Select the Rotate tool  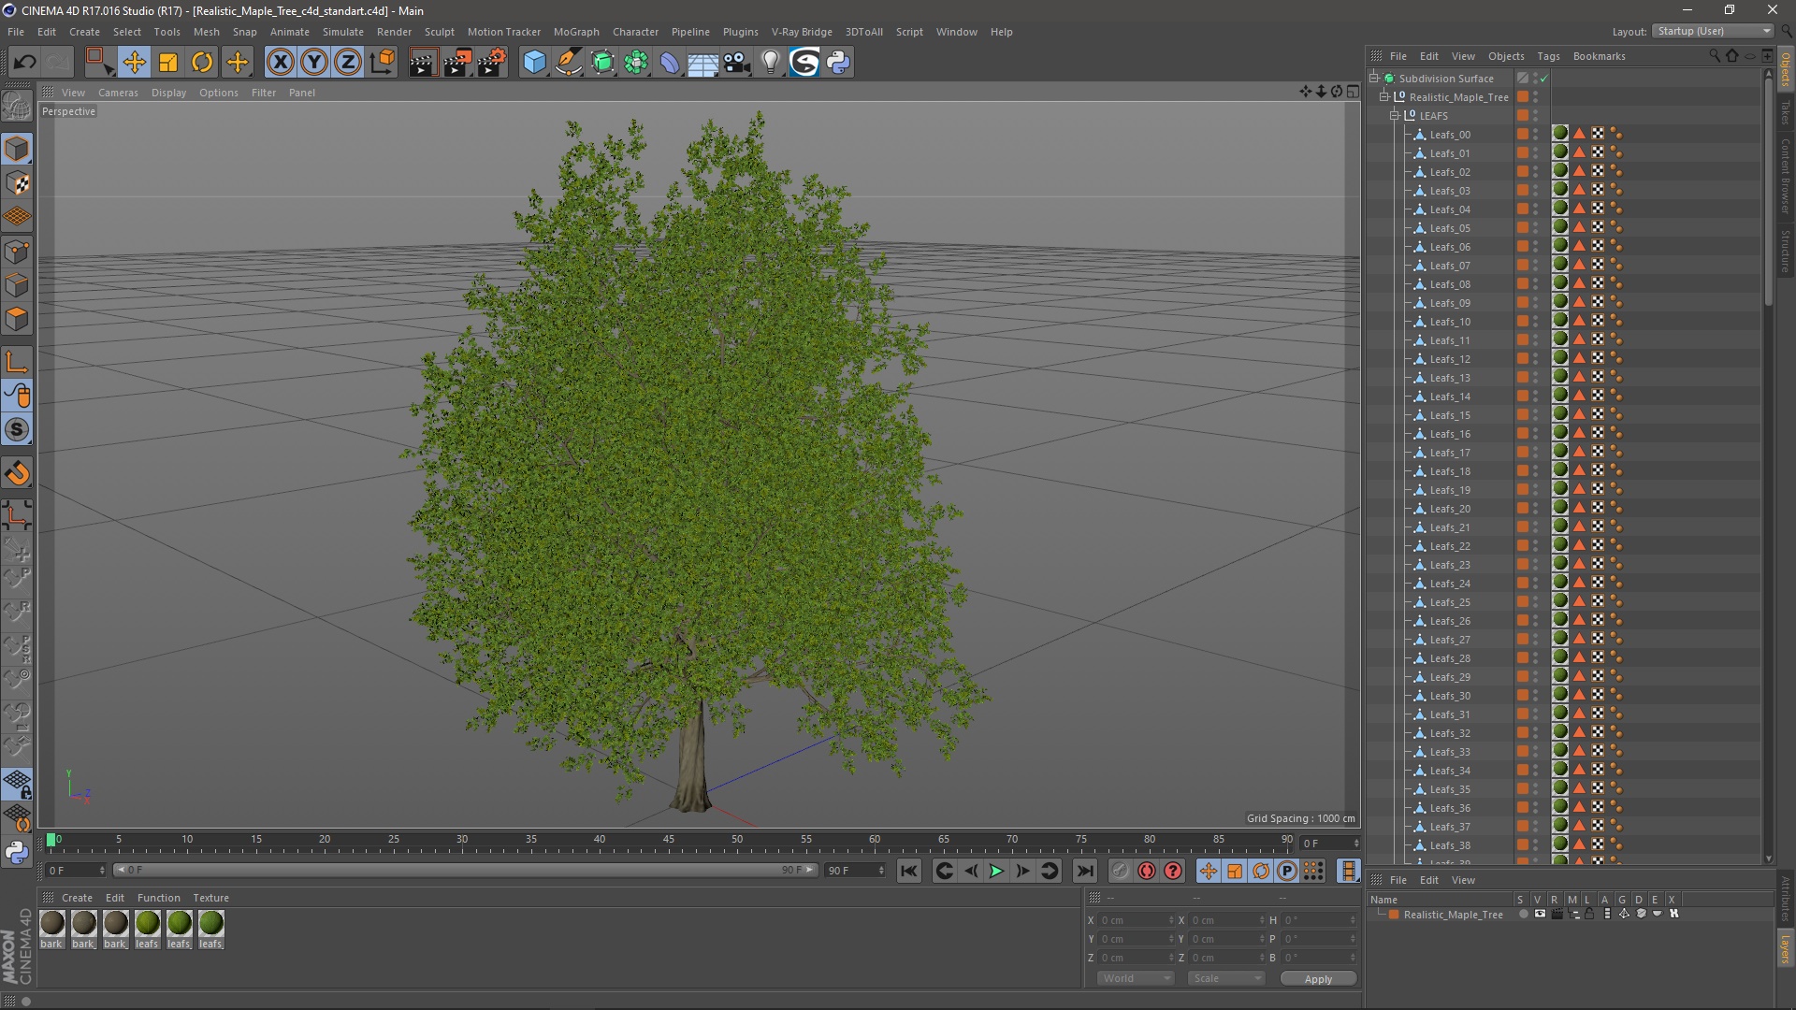(x=202, y=63)
